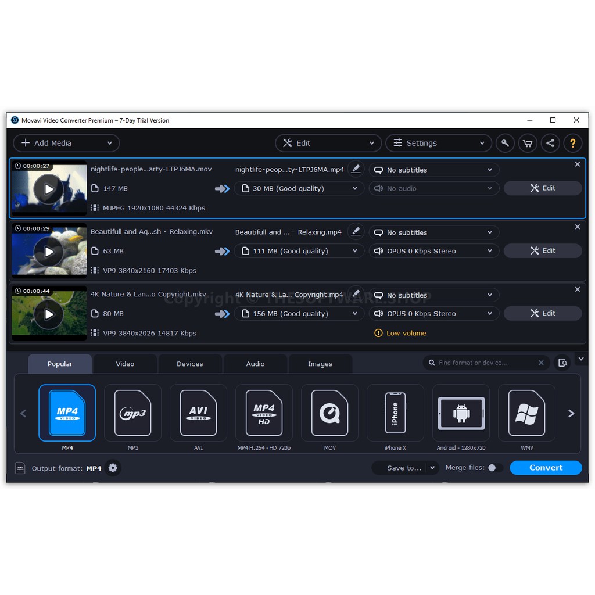Click the Find format or device field
Image resolution: width=595 pixels, height=595 pixels.
485,363
